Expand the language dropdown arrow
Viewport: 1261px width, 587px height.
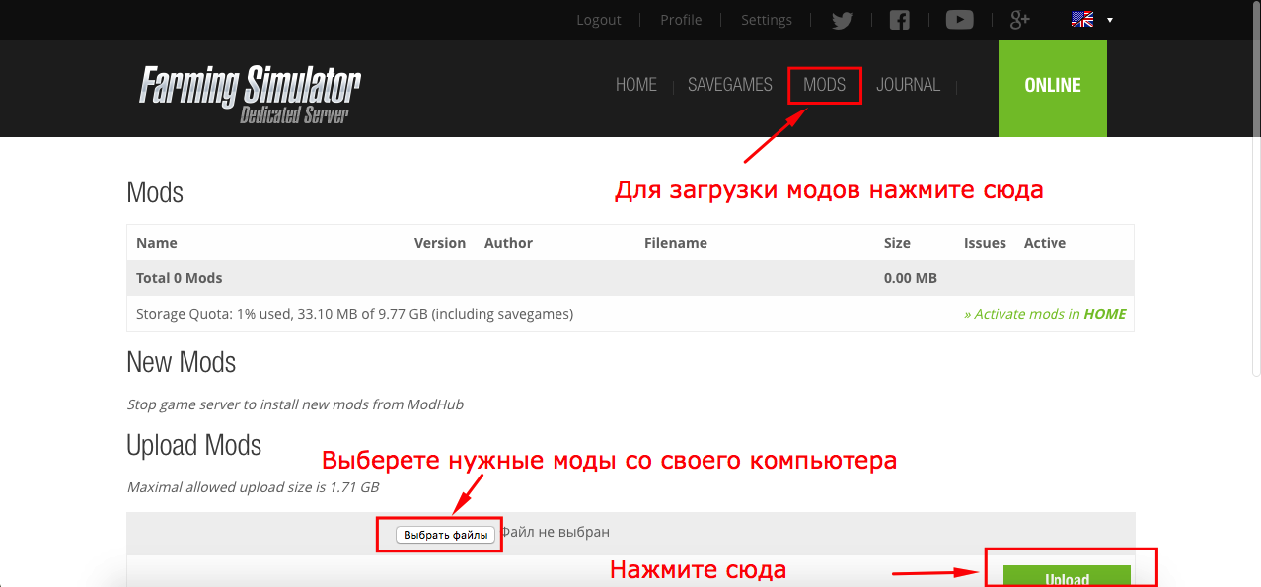coord(1110,20)
